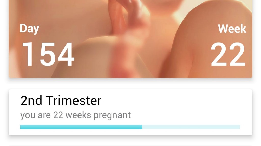This screenshot has width=261, height=146.
Task: Tap the "2nd" text in trimester heading
Action: coord(31,101)
